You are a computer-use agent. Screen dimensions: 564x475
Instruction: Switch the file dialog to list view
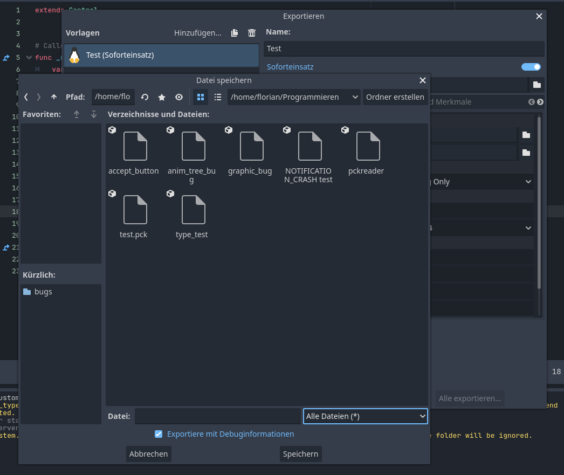tap(218, 97)
